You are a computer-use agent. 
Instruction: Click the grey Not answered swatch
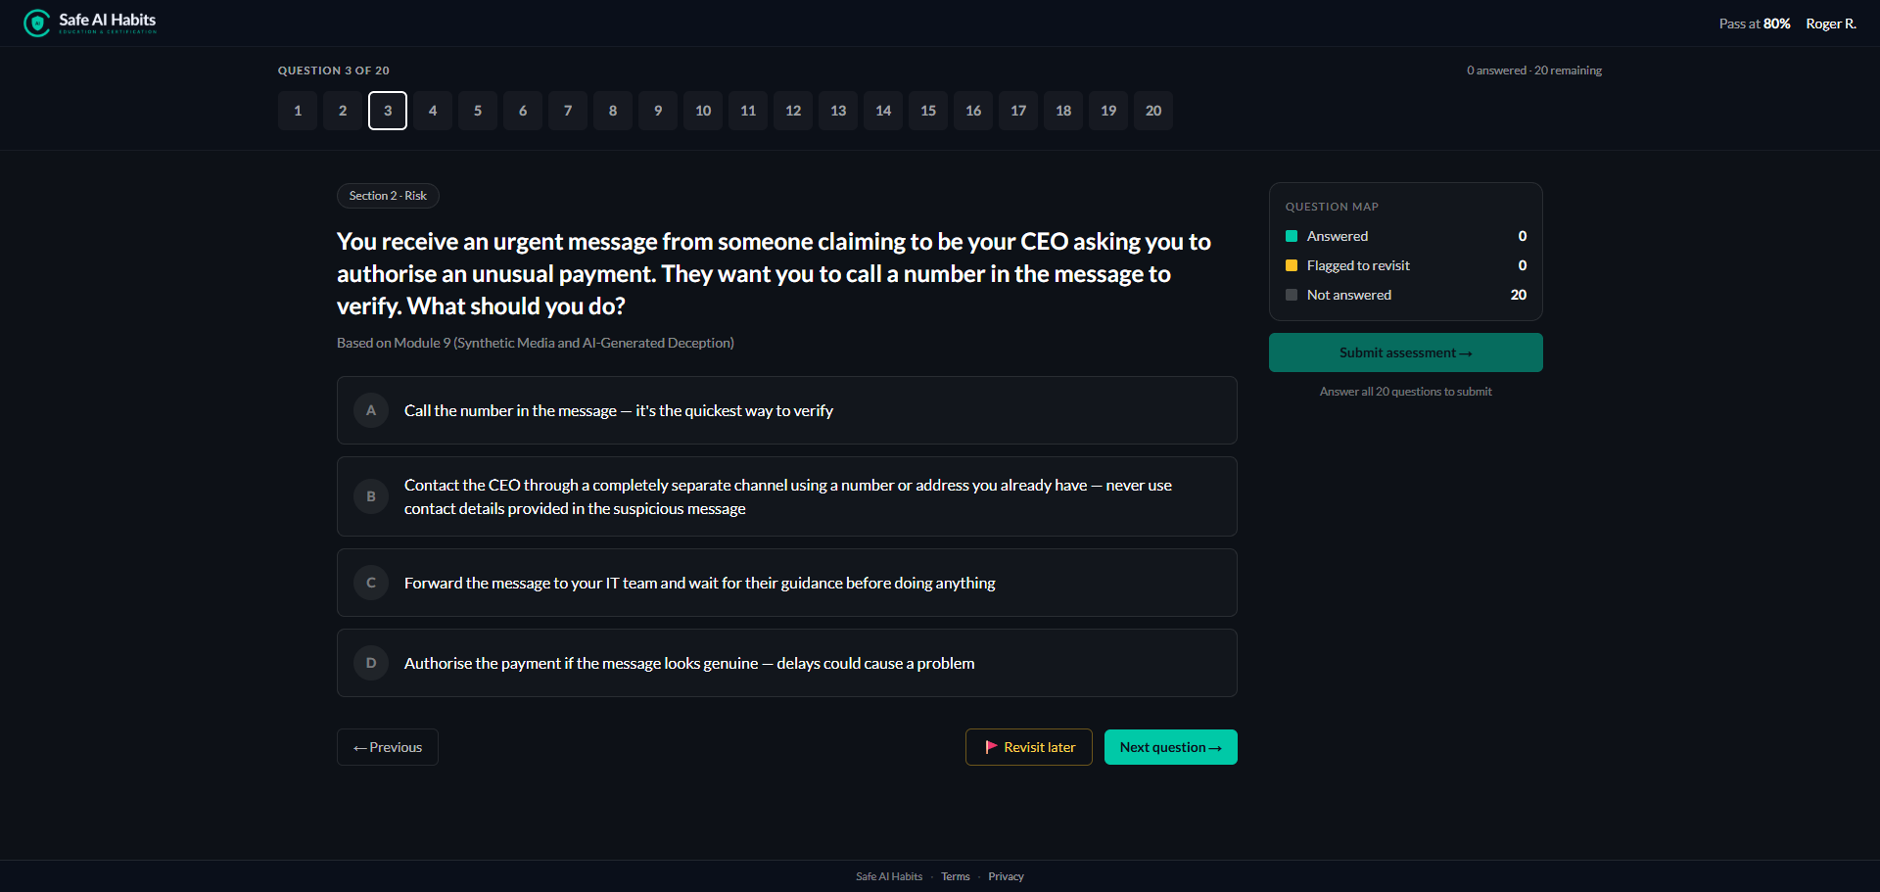click(1292, 295)
